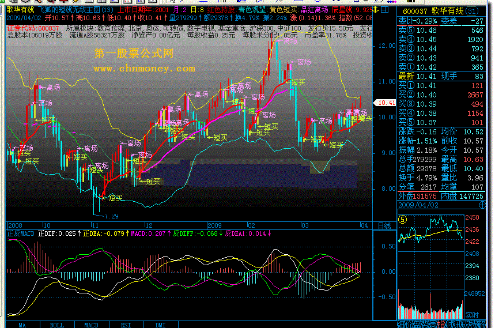Open the 特 tab in the right panel
Image resolution: width=495 pixels, height=328 pixels.
coord(474,324)
